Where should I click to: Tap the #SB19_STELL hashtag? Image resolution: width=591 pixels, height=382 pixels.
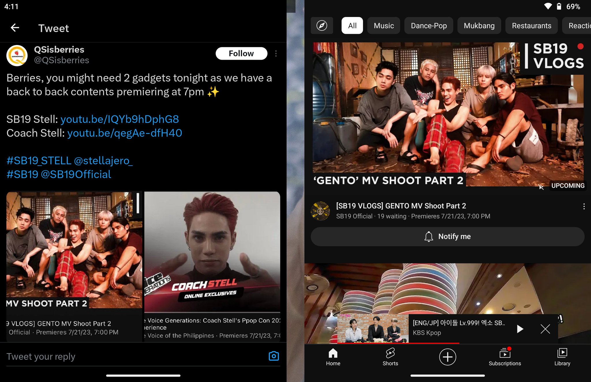point(38,160)
